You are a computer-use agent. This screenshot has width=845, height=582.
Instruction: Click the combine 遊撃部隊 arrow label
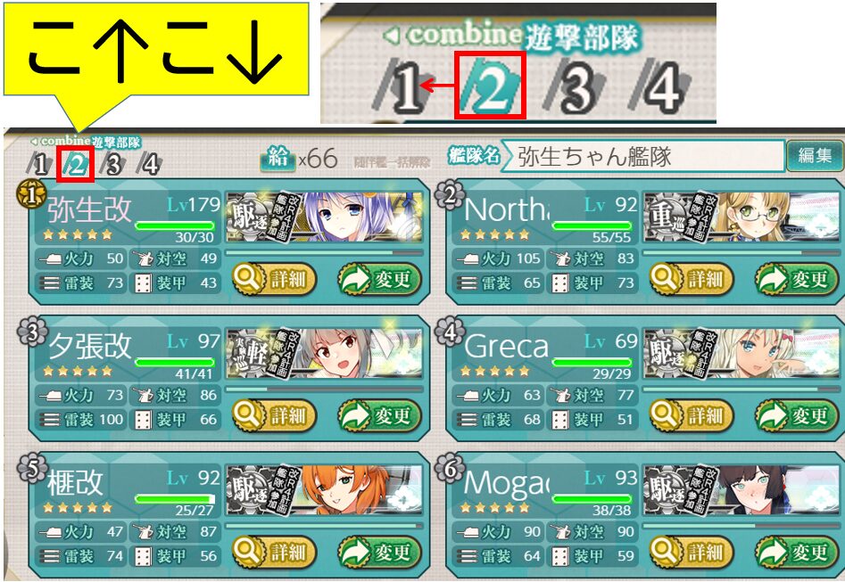(85, 142)
